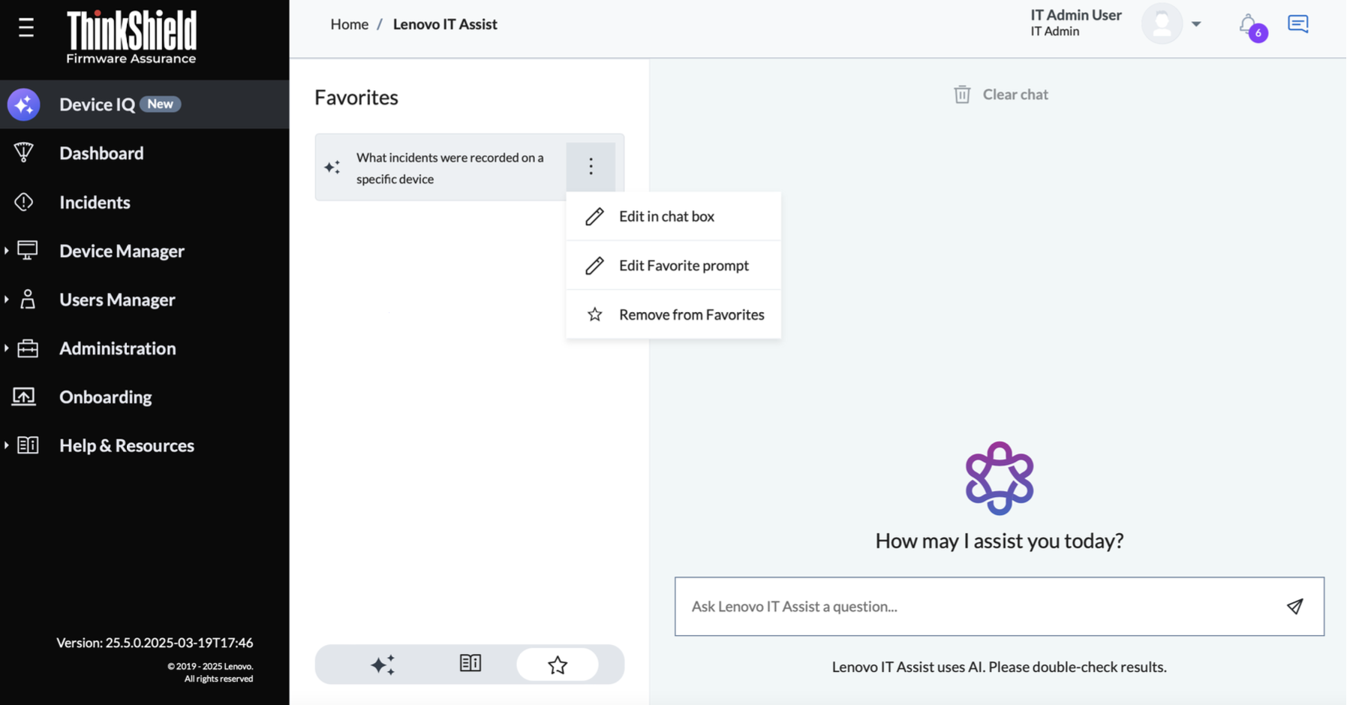Click the Users Manager person icon
1347x705 pixels.
(x=28, y=299)
